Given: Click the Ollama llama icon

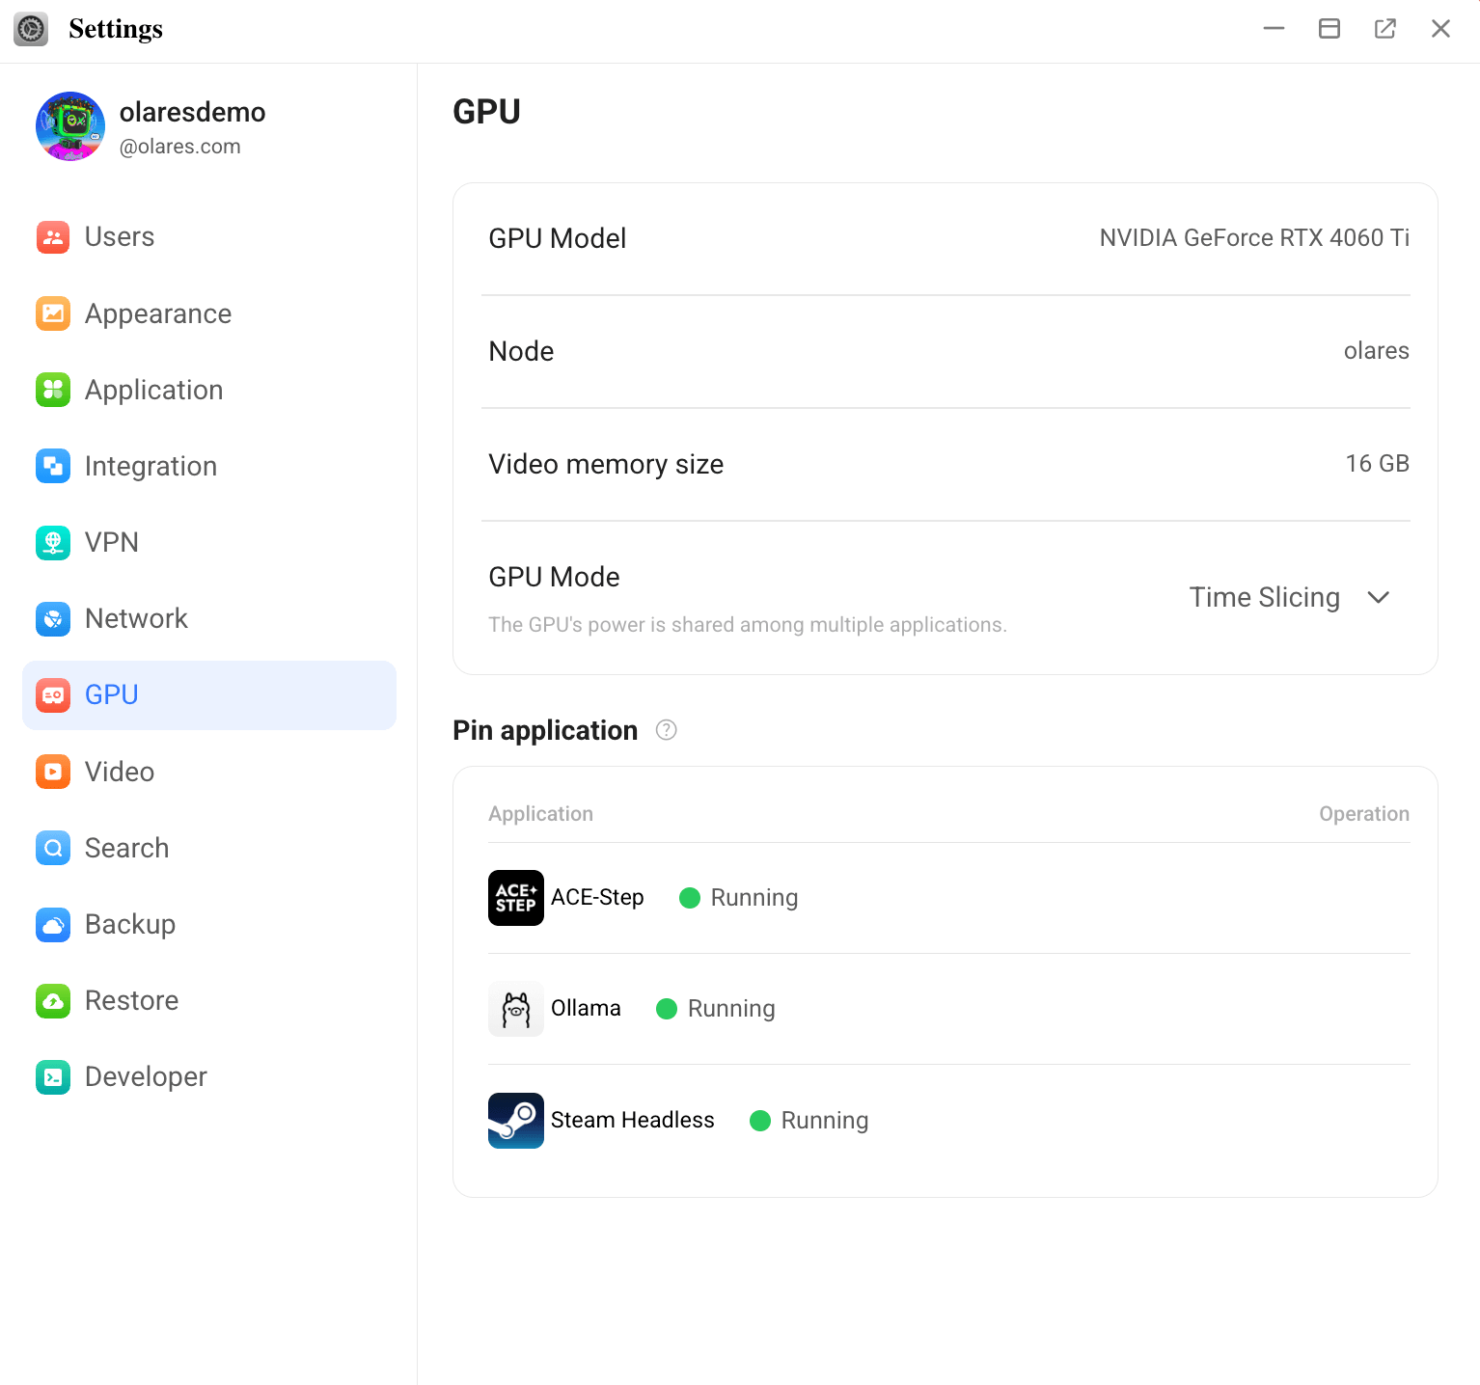Looking at the screenshot, I should pyautogui.click(x=516, y=1009).
